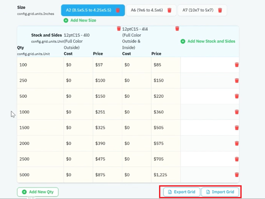Delete the A6 size using its trash icon
265x199 pixels.
169,10
